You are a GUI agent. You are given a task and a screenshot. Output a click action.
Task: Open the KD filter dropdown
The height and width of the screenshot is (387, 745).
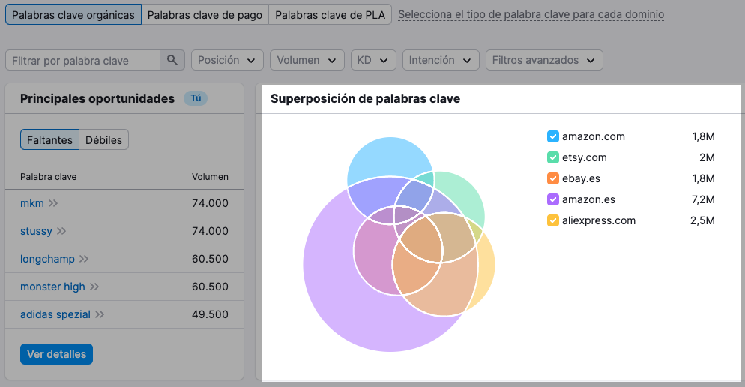(x=372, y=61)
